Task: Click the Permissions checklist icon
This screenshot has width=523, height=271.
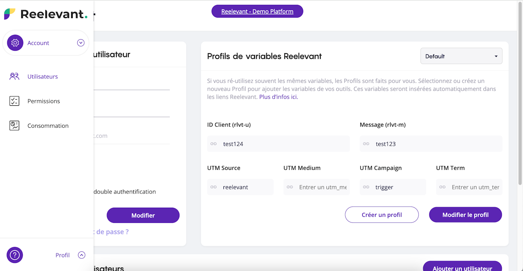Action: pos(14,101)
